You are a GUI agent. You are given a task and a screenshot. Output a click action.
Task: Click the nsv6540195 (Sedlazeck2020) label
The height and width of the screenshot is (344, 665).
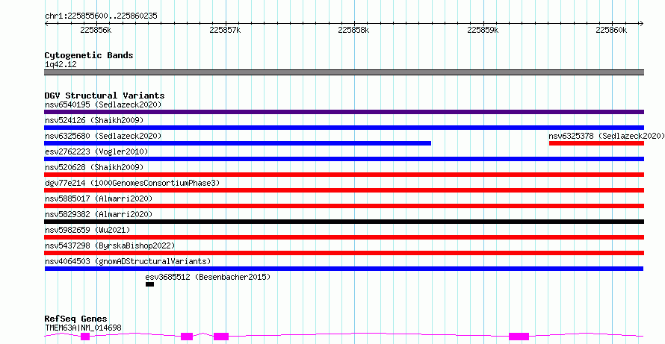(103, 104)
